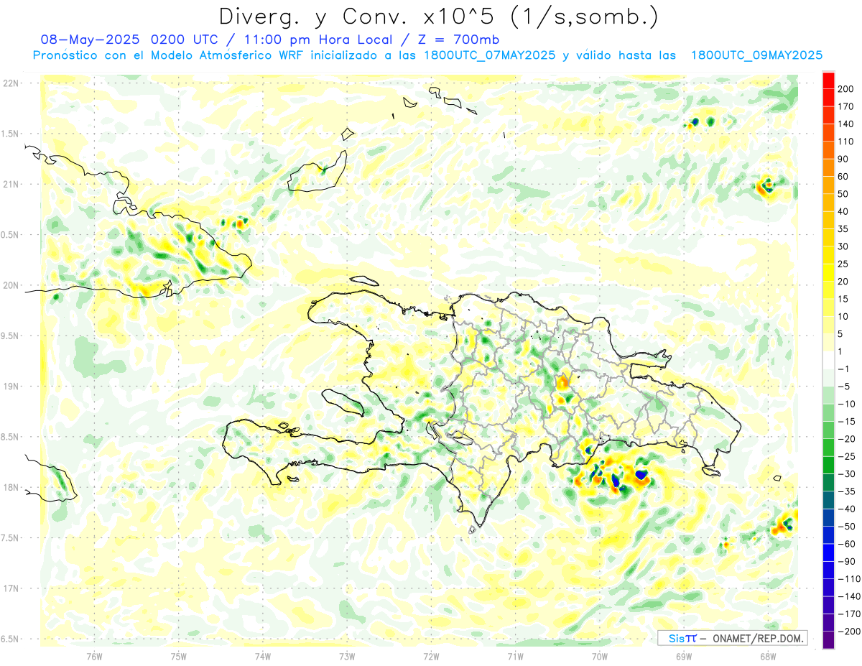The height and width of the screenshot is (666, 862).
Task: Click the '7.5N' latitude label
Action: click(11, 538)
